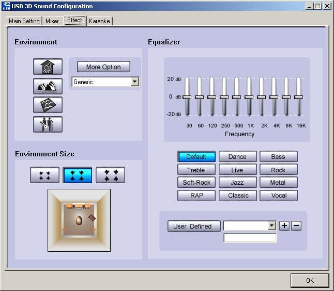The width and height of the screenshot is (334, 291).
Task: Switch to the Mixer tab
Action: click(52, 21)
